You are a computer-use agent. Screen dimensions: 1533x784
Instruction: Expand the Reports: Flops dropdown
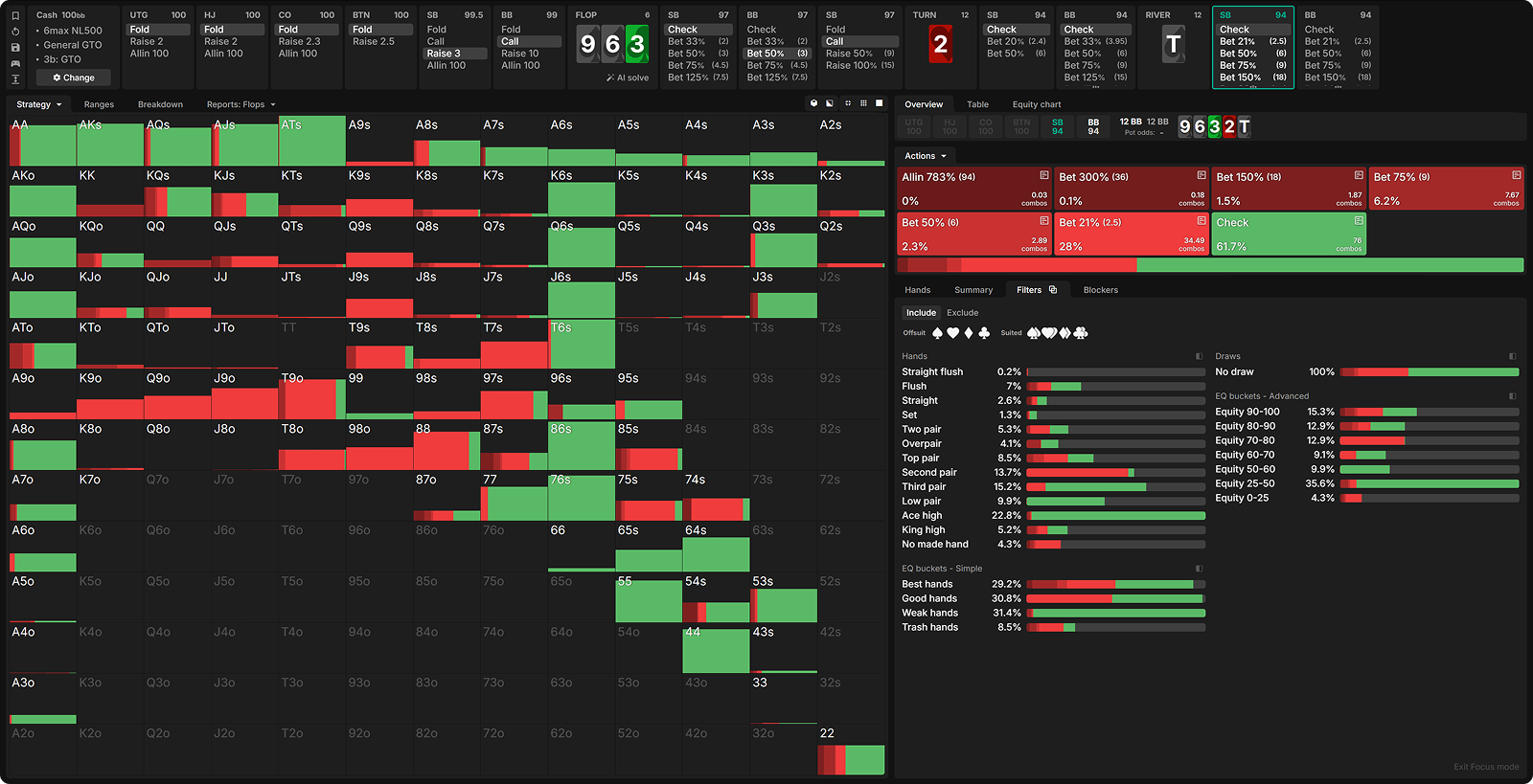240,104
